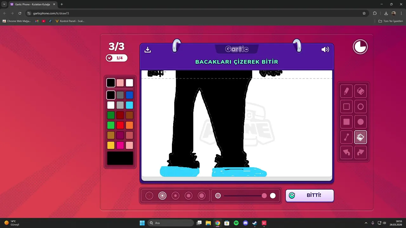Open Tüm Yer İşaretleri folder
This screenshot has height=228, width=406.
390,21
